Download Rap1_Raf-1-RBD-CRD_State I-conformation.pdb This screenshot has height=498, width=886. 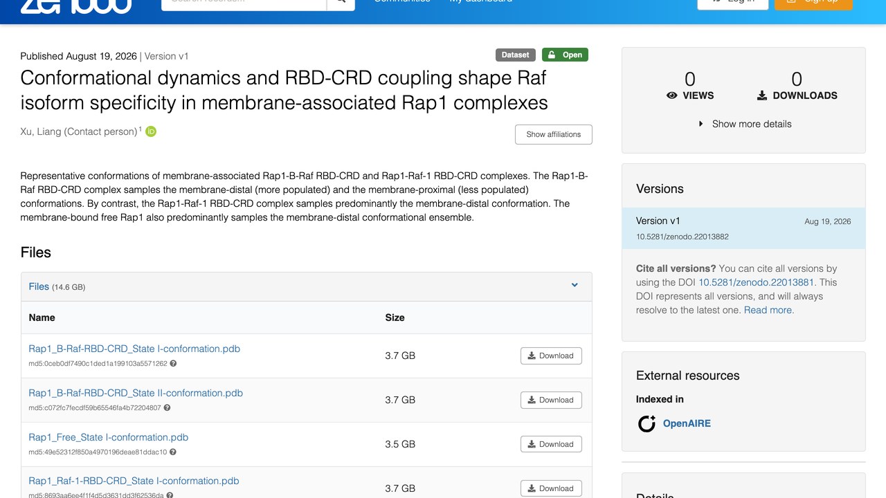[551, 488]
